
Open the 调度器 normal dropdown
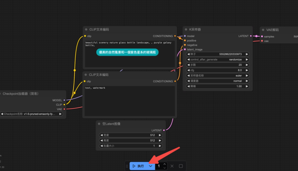(x=217, y=81)
